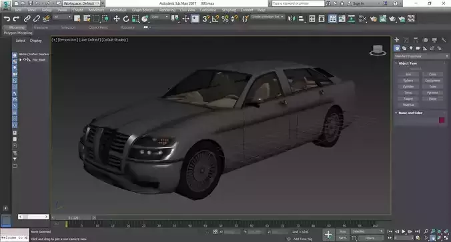Open the Curve Editor icon
451x242 pixels.
[x=342, y=19]
